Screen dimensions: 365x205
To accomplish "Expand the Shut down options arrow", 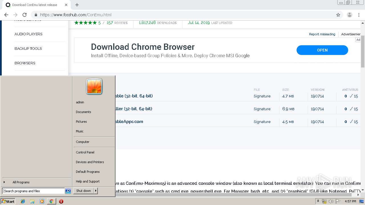I will pos(96,191).
